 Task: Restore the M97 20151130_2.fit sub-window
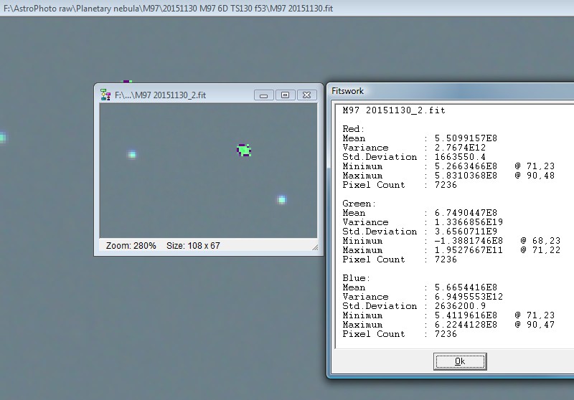pos(285,95)
